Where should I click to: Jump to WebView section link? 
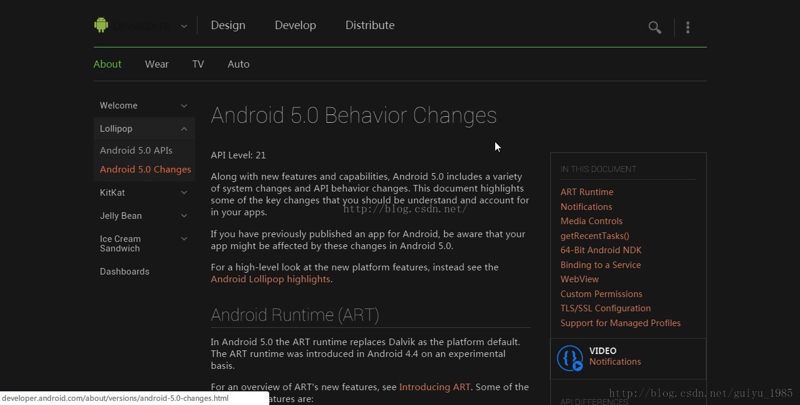coord(579,279)
